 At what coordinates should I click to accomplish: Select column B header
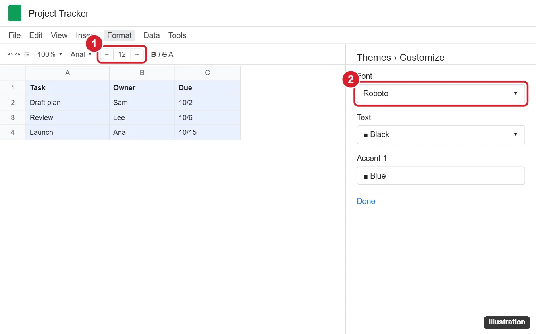142,73
